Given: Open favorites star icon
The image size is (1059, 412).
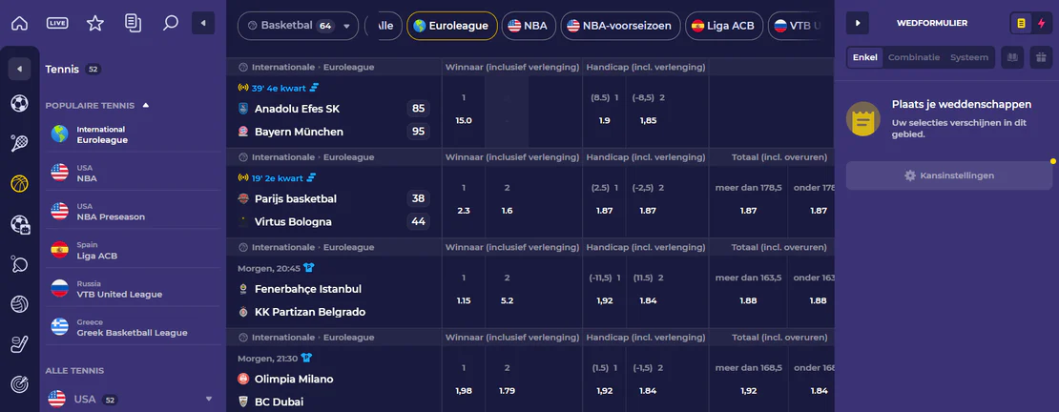Looking at the screenshot, I should pos(95,23).
